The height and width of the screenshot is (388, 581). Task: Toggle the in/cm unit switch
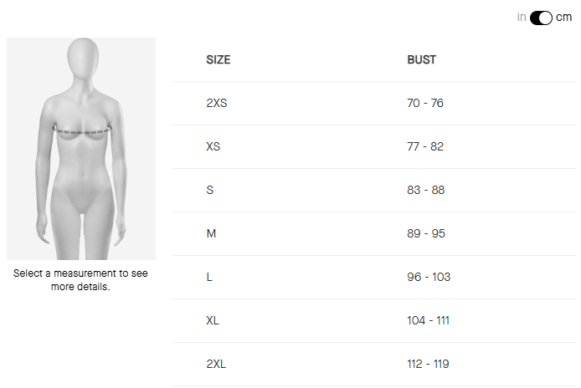[541, 18]
